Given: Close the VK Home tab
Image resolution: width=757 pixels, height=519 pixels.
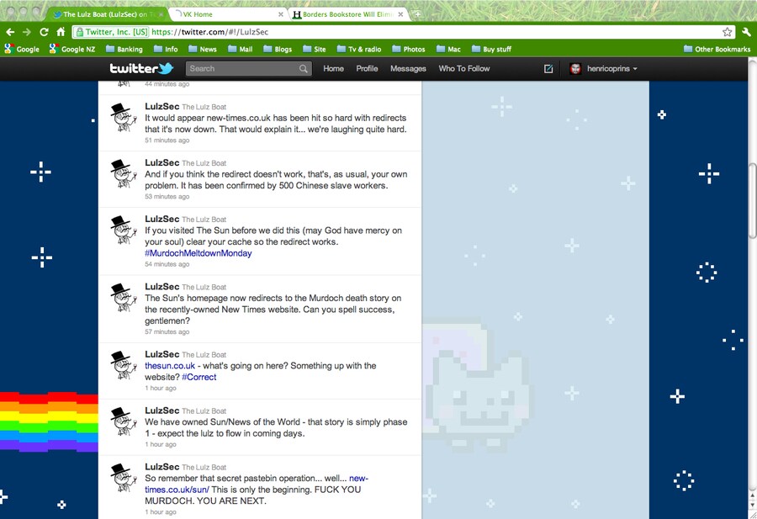Looking at the screenshot, I should tap(280, 14).
